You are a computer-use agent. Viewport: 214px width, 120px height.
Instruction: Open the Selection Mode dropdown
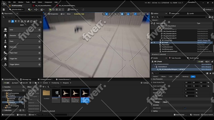pos(16,9)
